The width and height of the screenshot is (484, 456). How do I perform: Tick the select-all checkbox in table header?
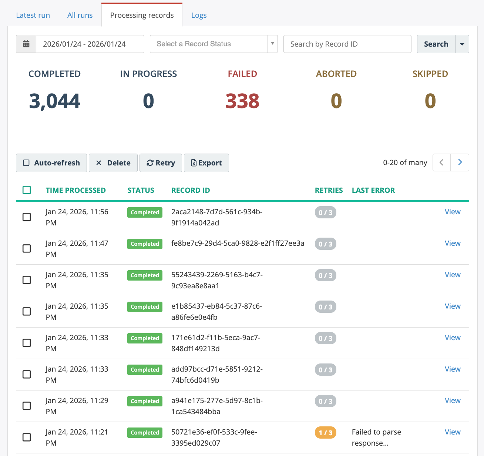(27, 190)
